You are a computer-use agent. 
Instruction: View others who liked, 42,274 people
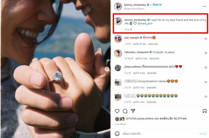(x=173, y=118)
